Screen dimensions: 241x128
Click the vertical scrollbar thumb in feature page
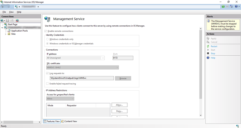pyautogui.click(x=201, y=64)
